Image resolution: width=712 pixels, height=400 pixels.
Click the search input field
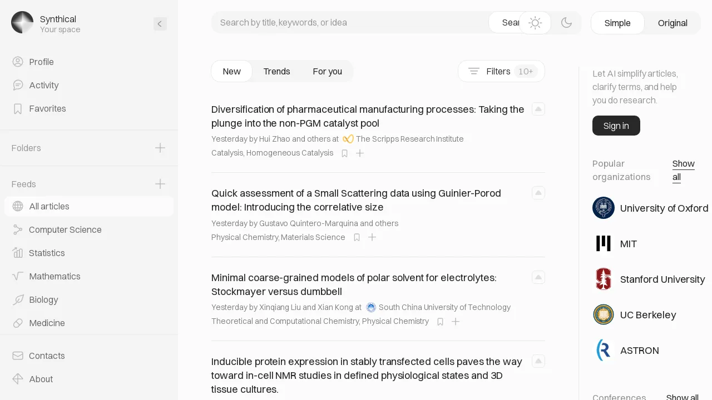point(350,23)
